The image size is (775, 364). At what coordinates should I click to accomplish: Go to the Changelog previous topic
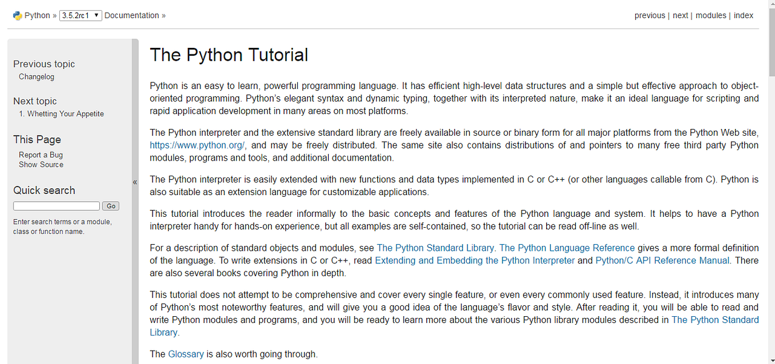[x=36, y=76]
